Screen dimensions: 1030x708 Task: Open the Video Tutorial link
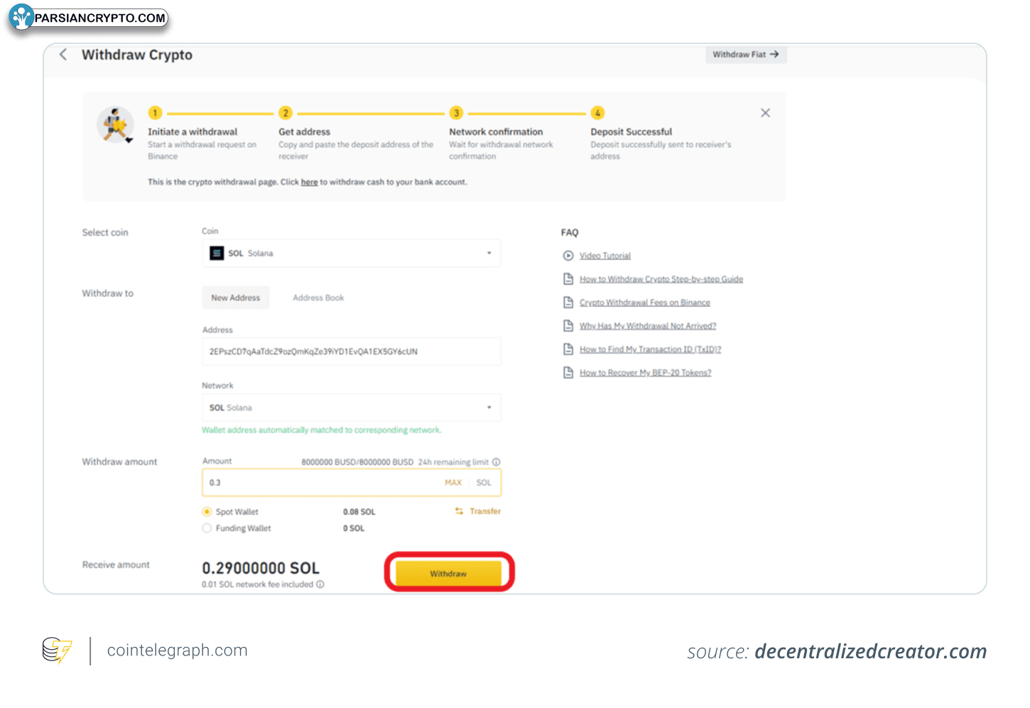605,256
